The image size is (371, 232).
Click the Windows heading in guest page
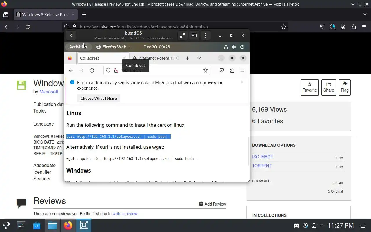click(x=79, y=170)
